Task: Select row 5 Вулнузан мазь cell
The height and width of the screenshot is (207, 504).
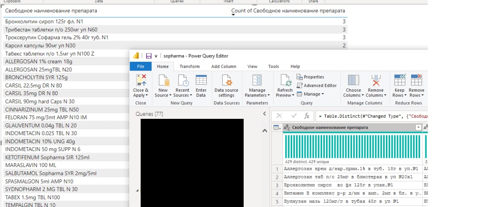Action: [352, 201]
